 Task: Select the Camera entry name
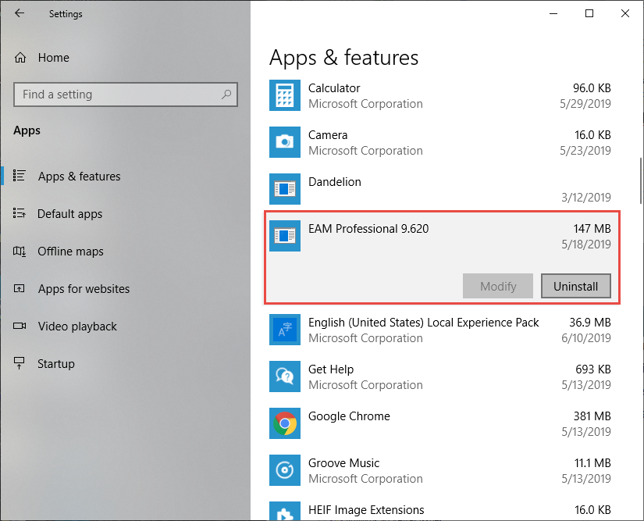[x=328, y=135]
